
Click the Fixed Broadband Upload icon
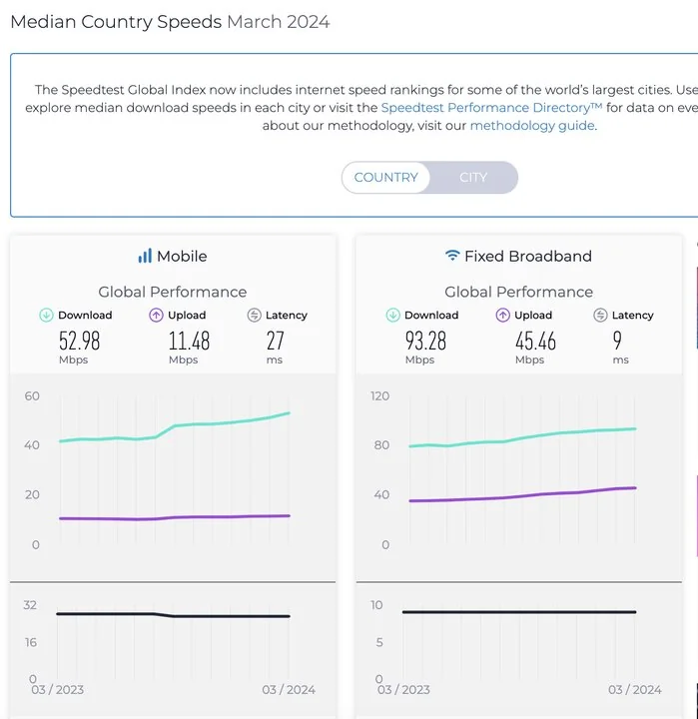pyautogui.click(x=502, y=315)
